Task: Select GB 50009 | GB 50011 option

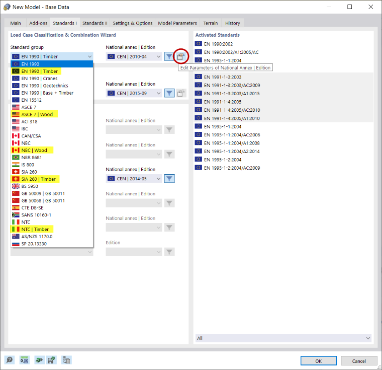Action: pos(52,193)
